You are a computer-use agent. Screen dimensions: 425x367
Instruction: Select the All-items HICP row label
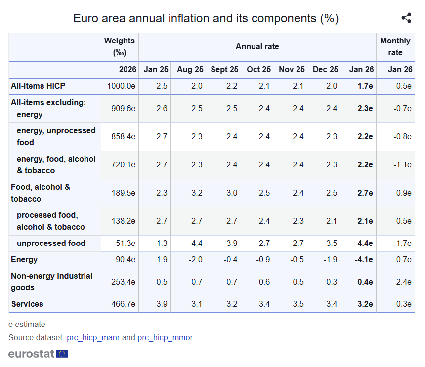click(x=38, y=86)
